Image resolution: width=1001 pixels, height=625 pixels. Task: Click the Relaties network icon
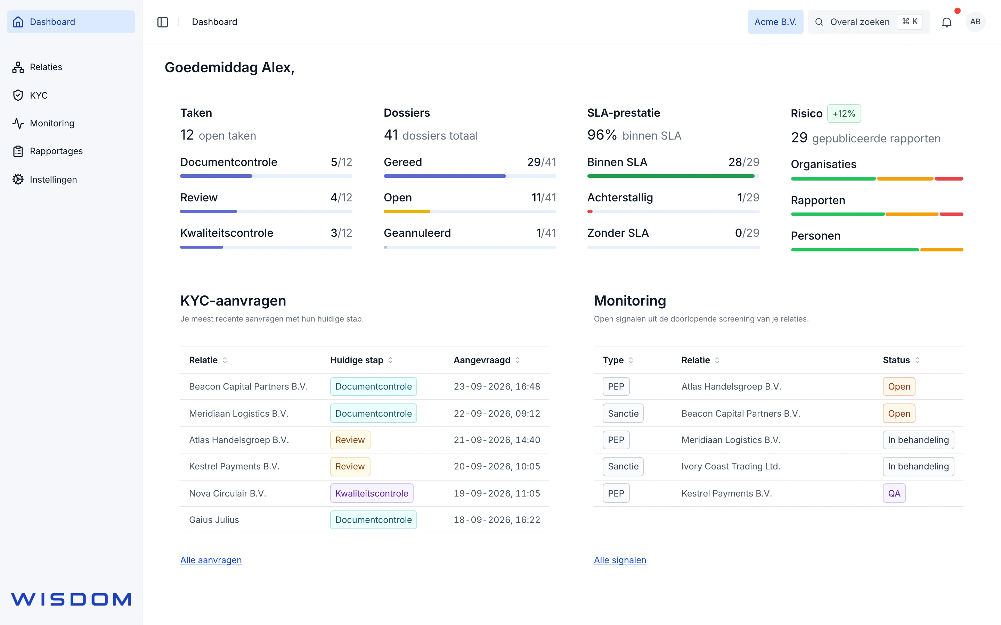pyautogui.click(x=18, y=67)
